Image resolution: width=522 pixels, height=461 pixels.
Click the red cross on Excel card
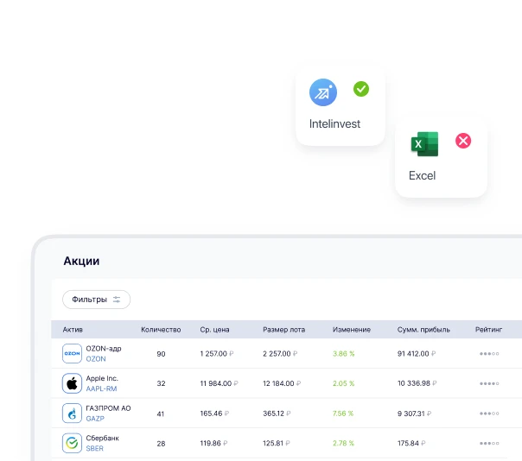[x=463, y=141]
